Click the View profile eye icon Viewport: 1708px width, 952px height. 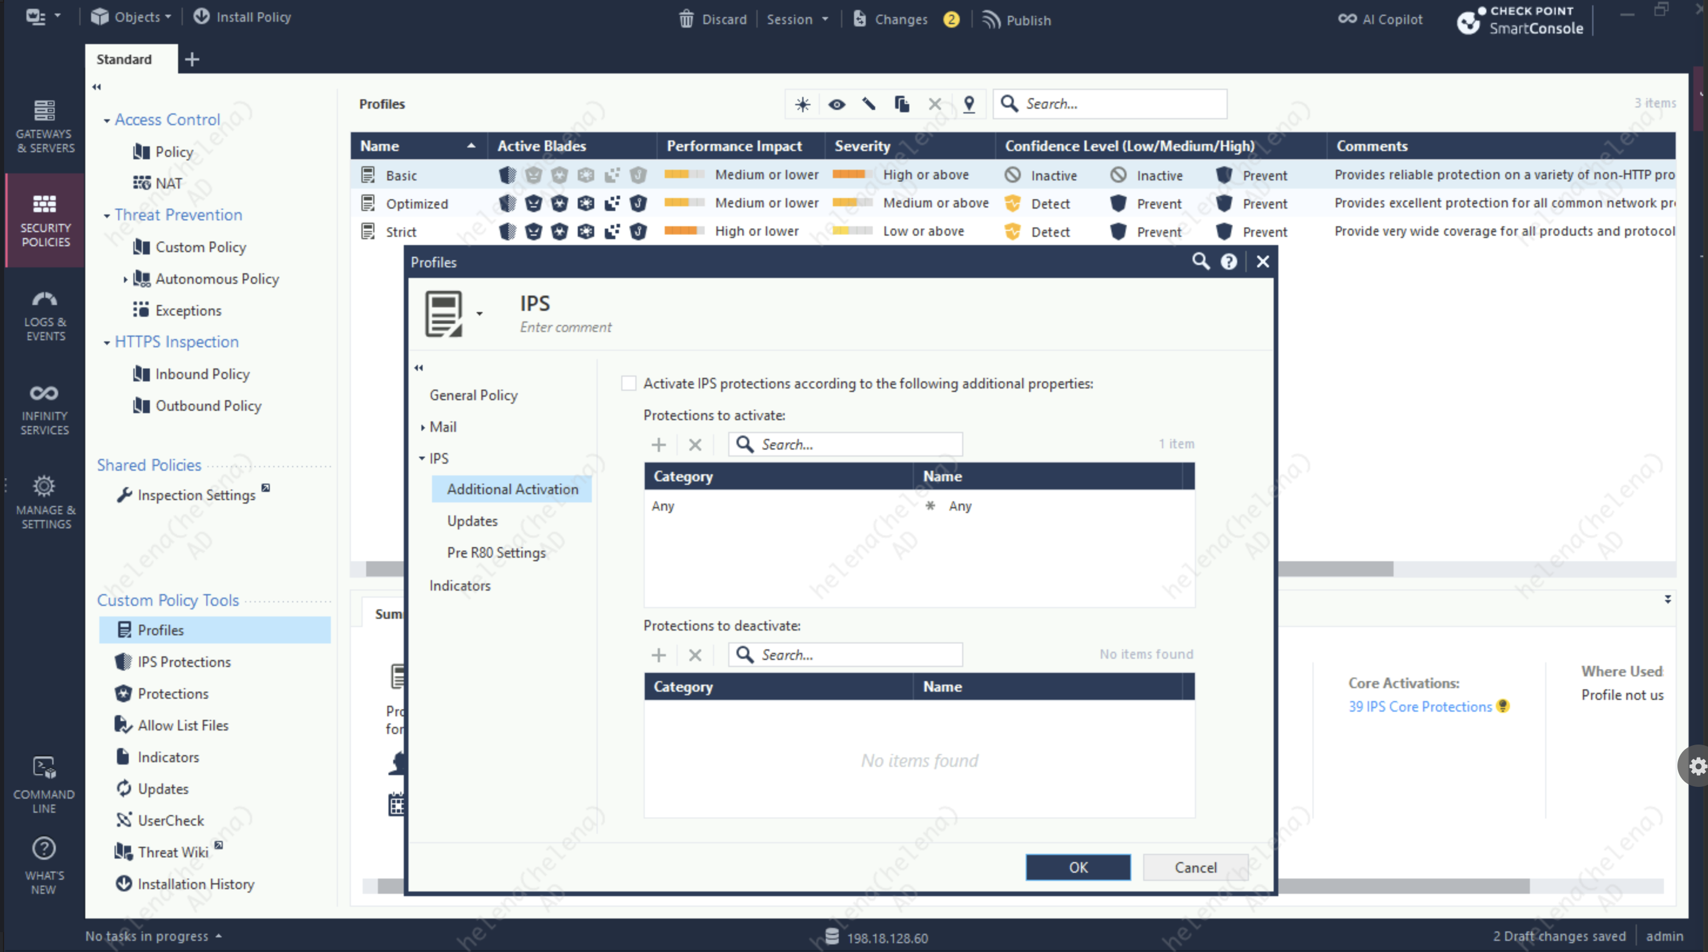pos(836,104)
